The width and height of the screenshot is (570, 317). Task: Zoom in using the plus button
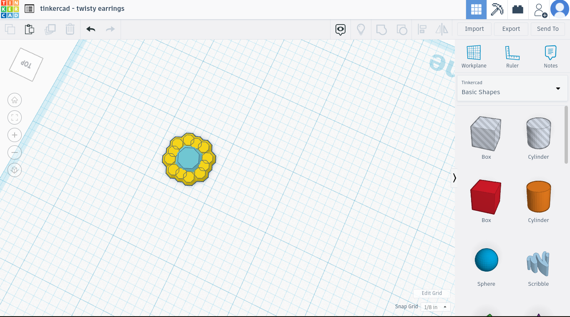15,135
